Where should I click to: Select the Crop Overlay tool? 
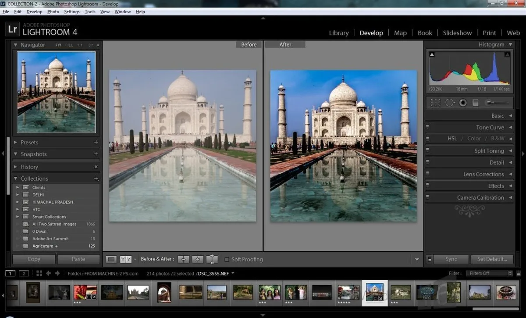(x=435, y=103)
